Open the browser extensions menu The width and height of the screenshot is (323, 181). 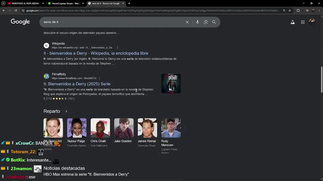pyautogui.click(x=298, y=11)
